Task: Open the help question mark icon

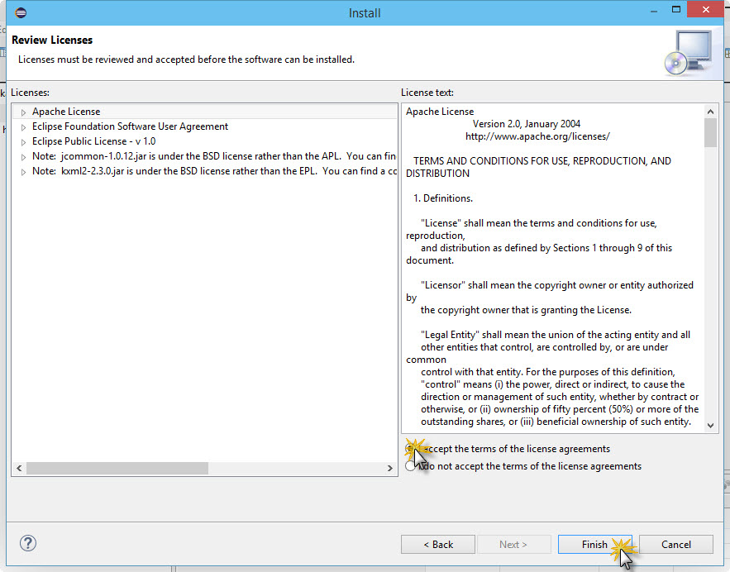Action: click(x=28, y=543)
